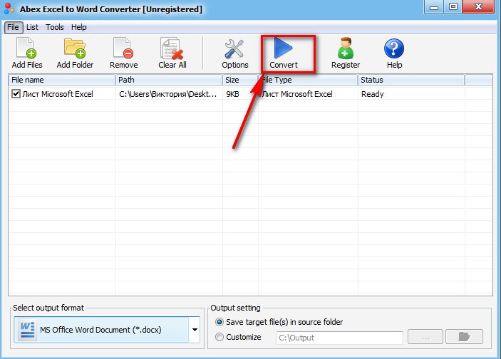Image resolution: width=501 pixels, height=359 pixels.
Task: Select the Customize output radio button
Action: [x=219, y=337]
